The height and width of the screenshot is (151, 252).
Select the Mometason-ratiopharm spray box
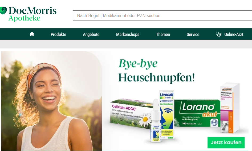click(230, 108)
